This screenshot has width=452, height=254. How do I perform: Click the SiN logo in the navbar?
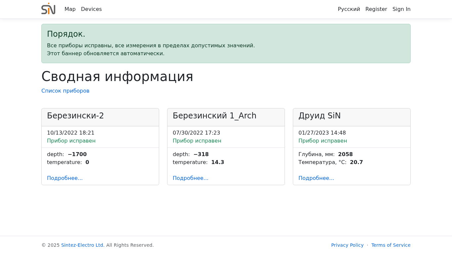pos(48,9)
